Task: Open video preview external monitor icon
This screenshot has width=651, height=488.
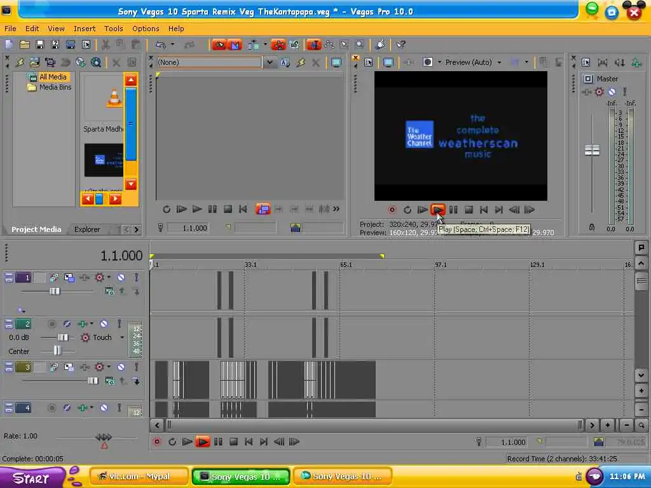Action: tap(388, 62)
